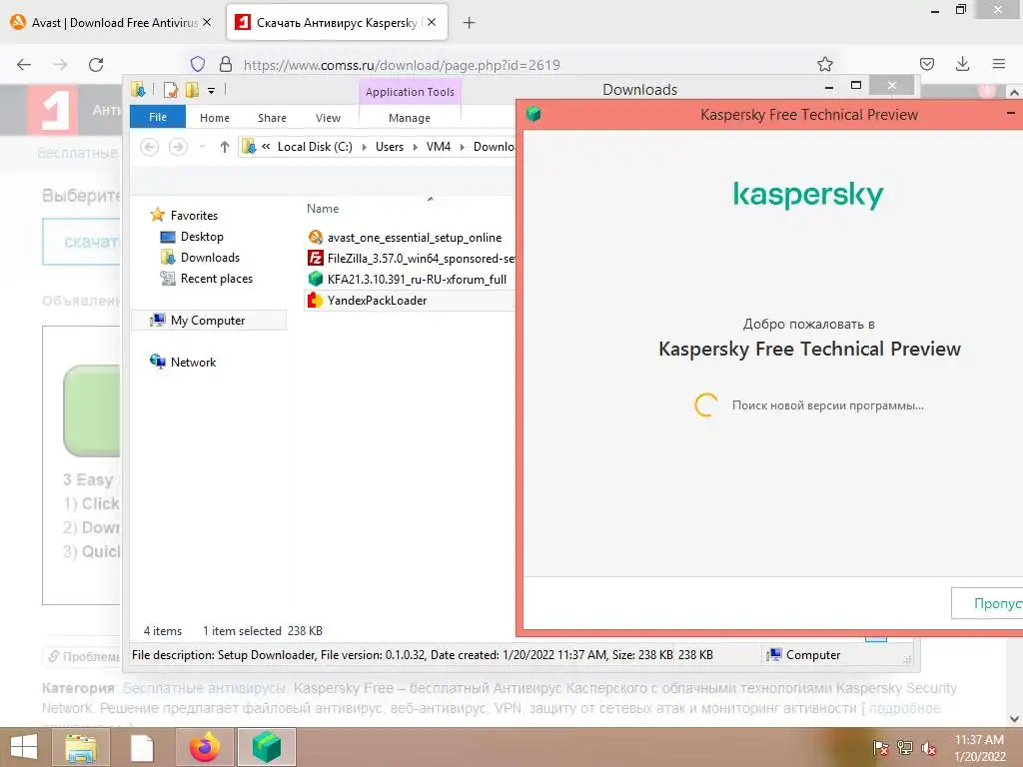Click подробное link on comss page
This screenshot has width=1023, height=767.
[x=905, y=708]
